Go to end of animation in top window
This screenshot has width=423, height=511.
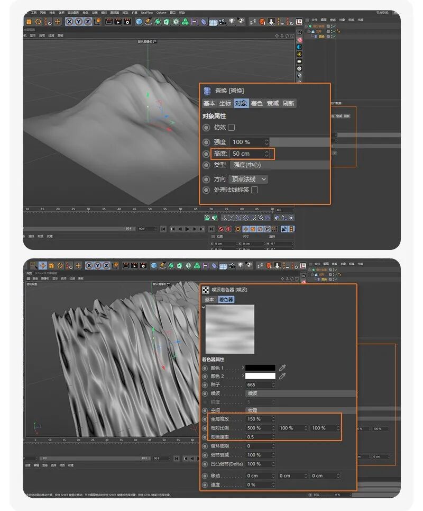coord(212,229)
